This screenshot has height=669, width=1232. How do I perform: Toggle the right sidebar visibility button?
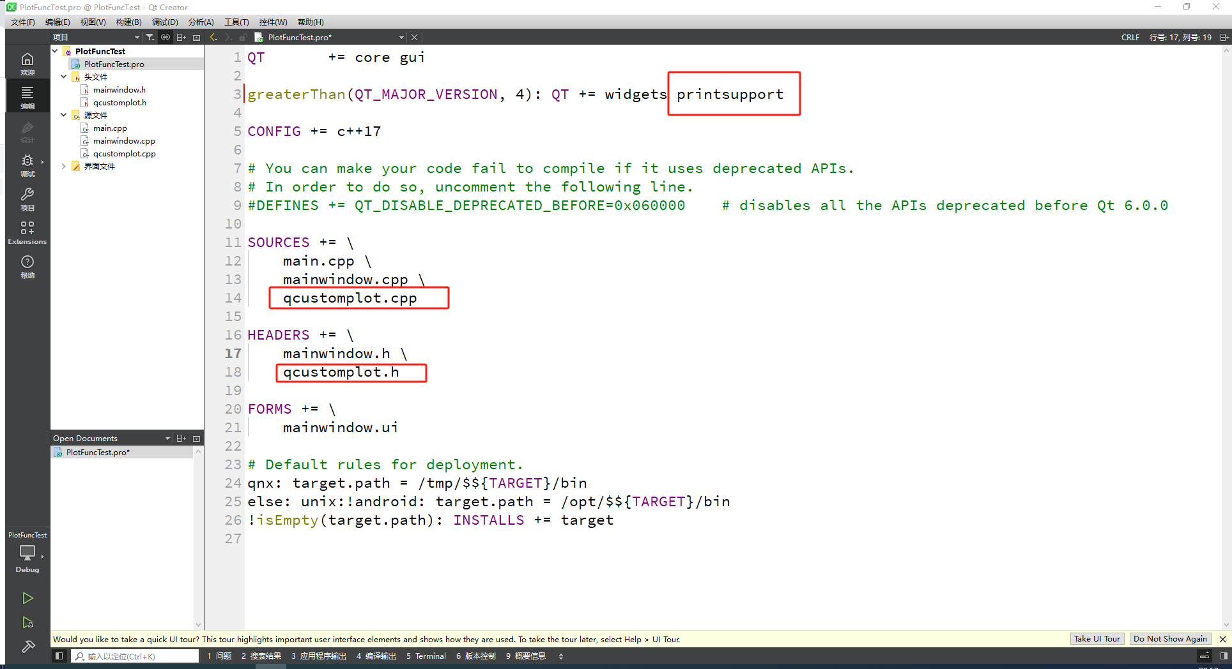(x=1223, y=656)
